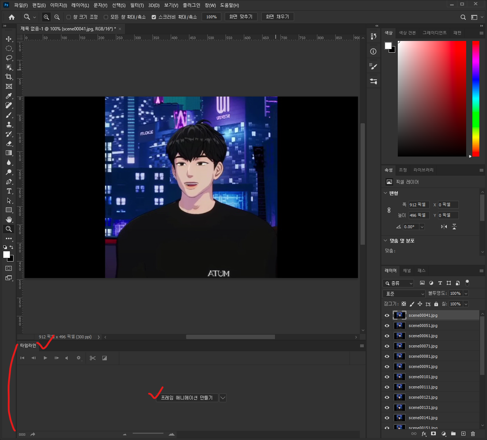487x440 pixels.
Task: Select the Eyedropper tool
Action: point(9,96)
